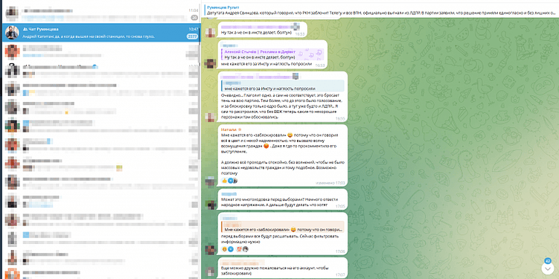Click the unread badge on 'Чат Румянцева' row
The width and height of the screenshot is (559, 279).
(193, 36)
